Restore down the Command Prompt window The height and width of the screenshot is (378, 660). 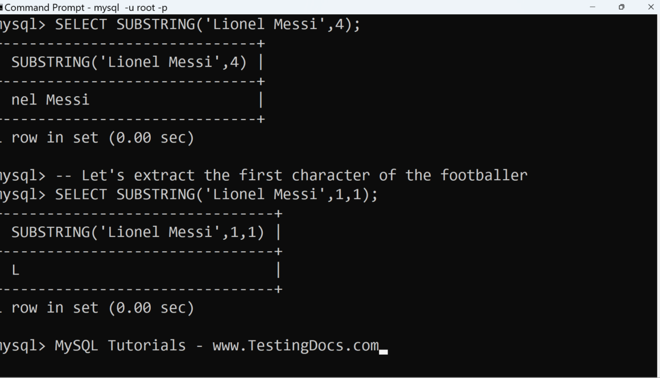pyautogui.click(x=621, y=7)
